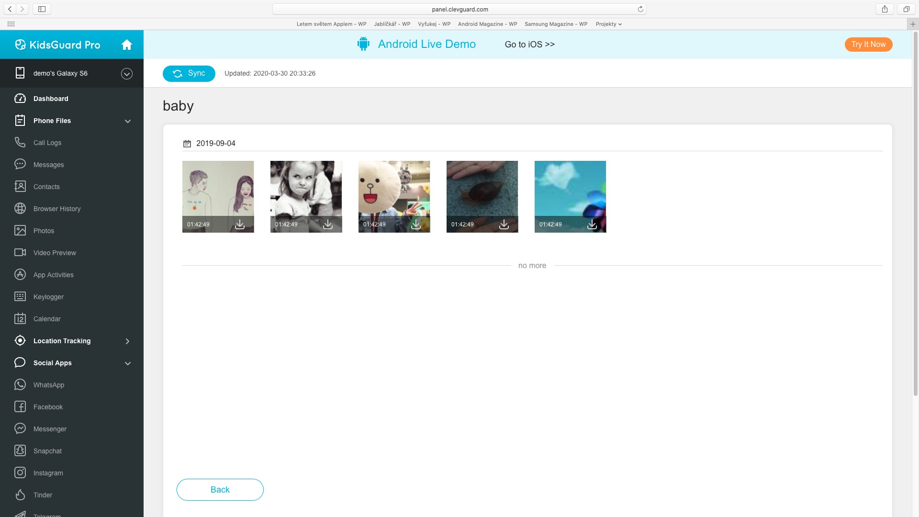Click the Go to iOS link
The image size is (919, 517).
[x=529, y=45]
